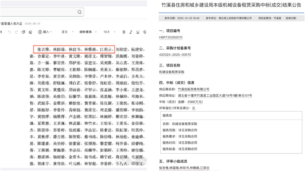
Task: Open the 微软雅黑 font dropdown
Action: click(x=88, y=32)
